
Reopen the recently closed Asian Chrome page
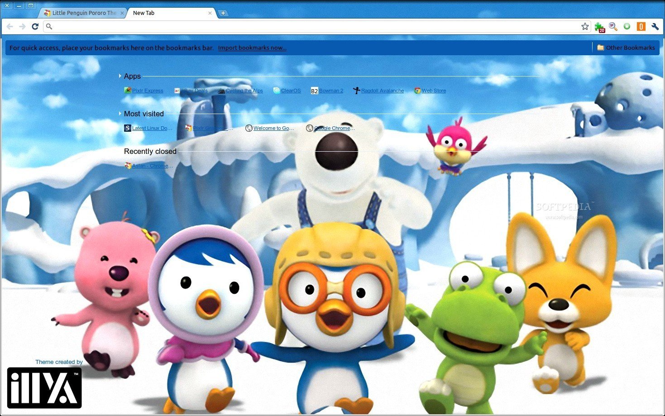click(x=152, y=166)
